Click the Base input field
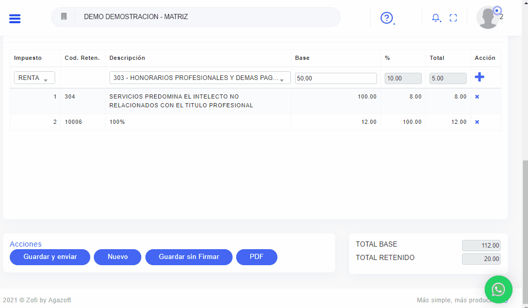The image size is (528, 308). (336, 78)
